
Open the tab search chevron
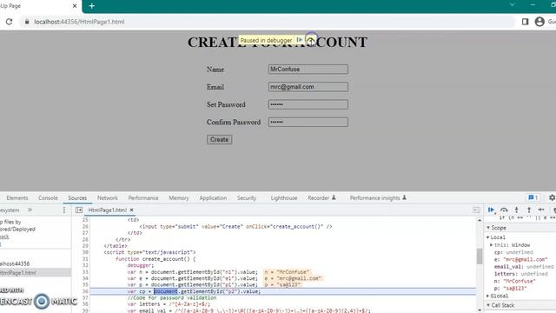(x=512, y=5)
